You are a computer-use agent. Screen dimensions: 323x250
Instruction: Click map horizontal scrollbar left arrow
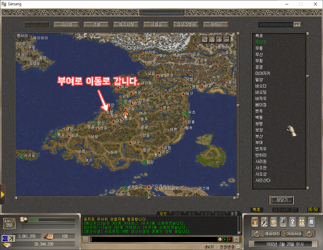click(16, 198)
